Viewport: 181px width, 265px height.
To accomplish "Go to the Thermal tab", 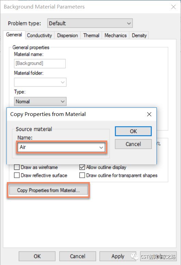I will [91, 35].
